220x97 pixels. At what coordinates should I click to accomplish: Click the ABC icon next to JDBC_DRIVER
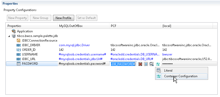click(x=19, y=45)
